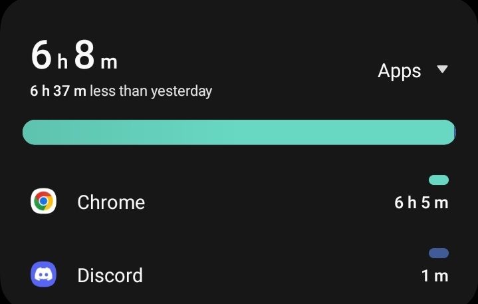Screen dimensions: 478x304
Task: Click the word "yesterday"
Action: (181, 91)
